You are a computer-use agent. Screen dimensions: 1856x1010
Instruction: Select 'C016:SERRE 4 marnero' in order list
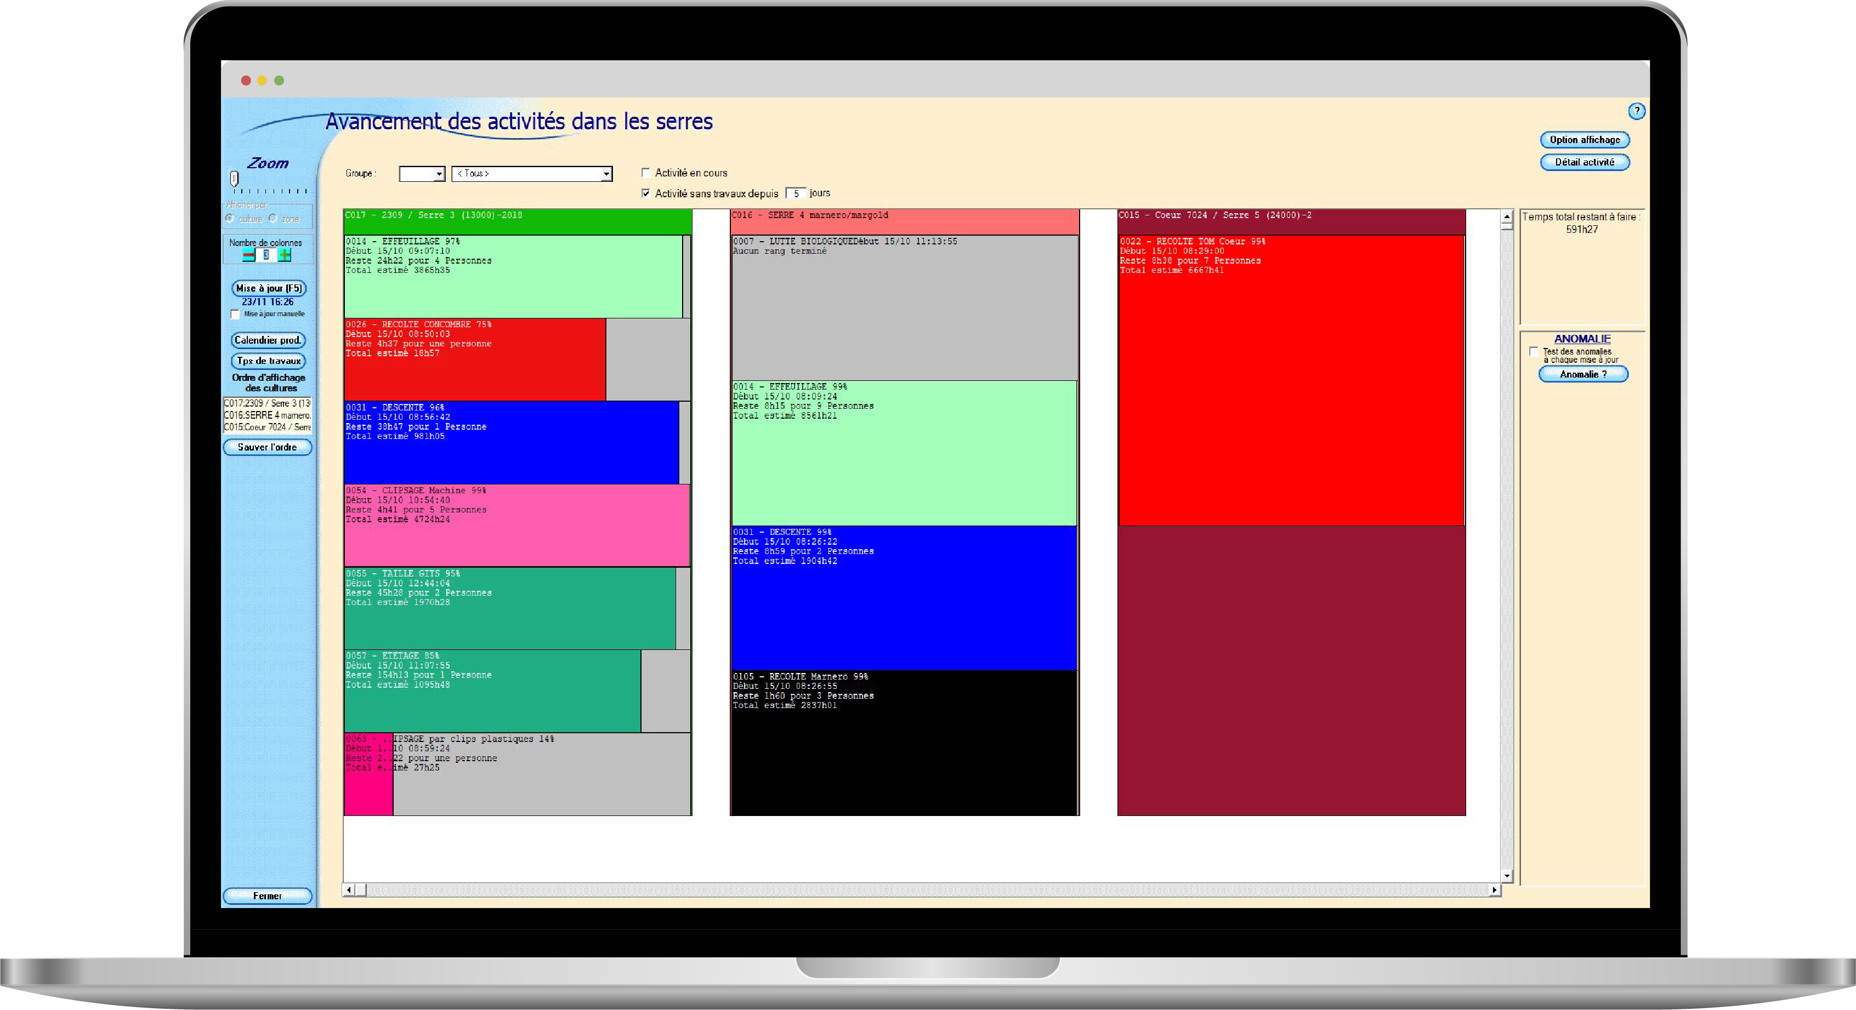click(x=268, y=415)
